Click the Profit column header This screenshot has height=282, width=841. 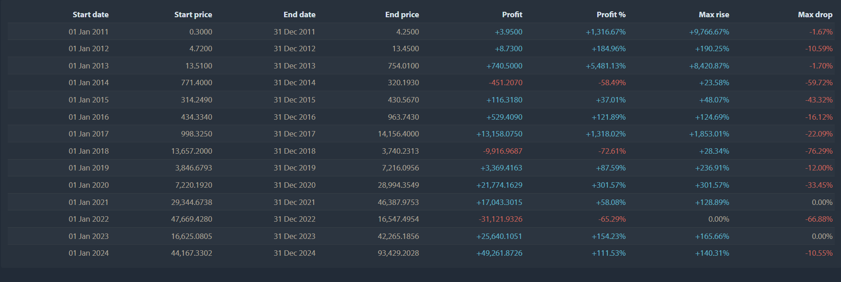(512, 15)
